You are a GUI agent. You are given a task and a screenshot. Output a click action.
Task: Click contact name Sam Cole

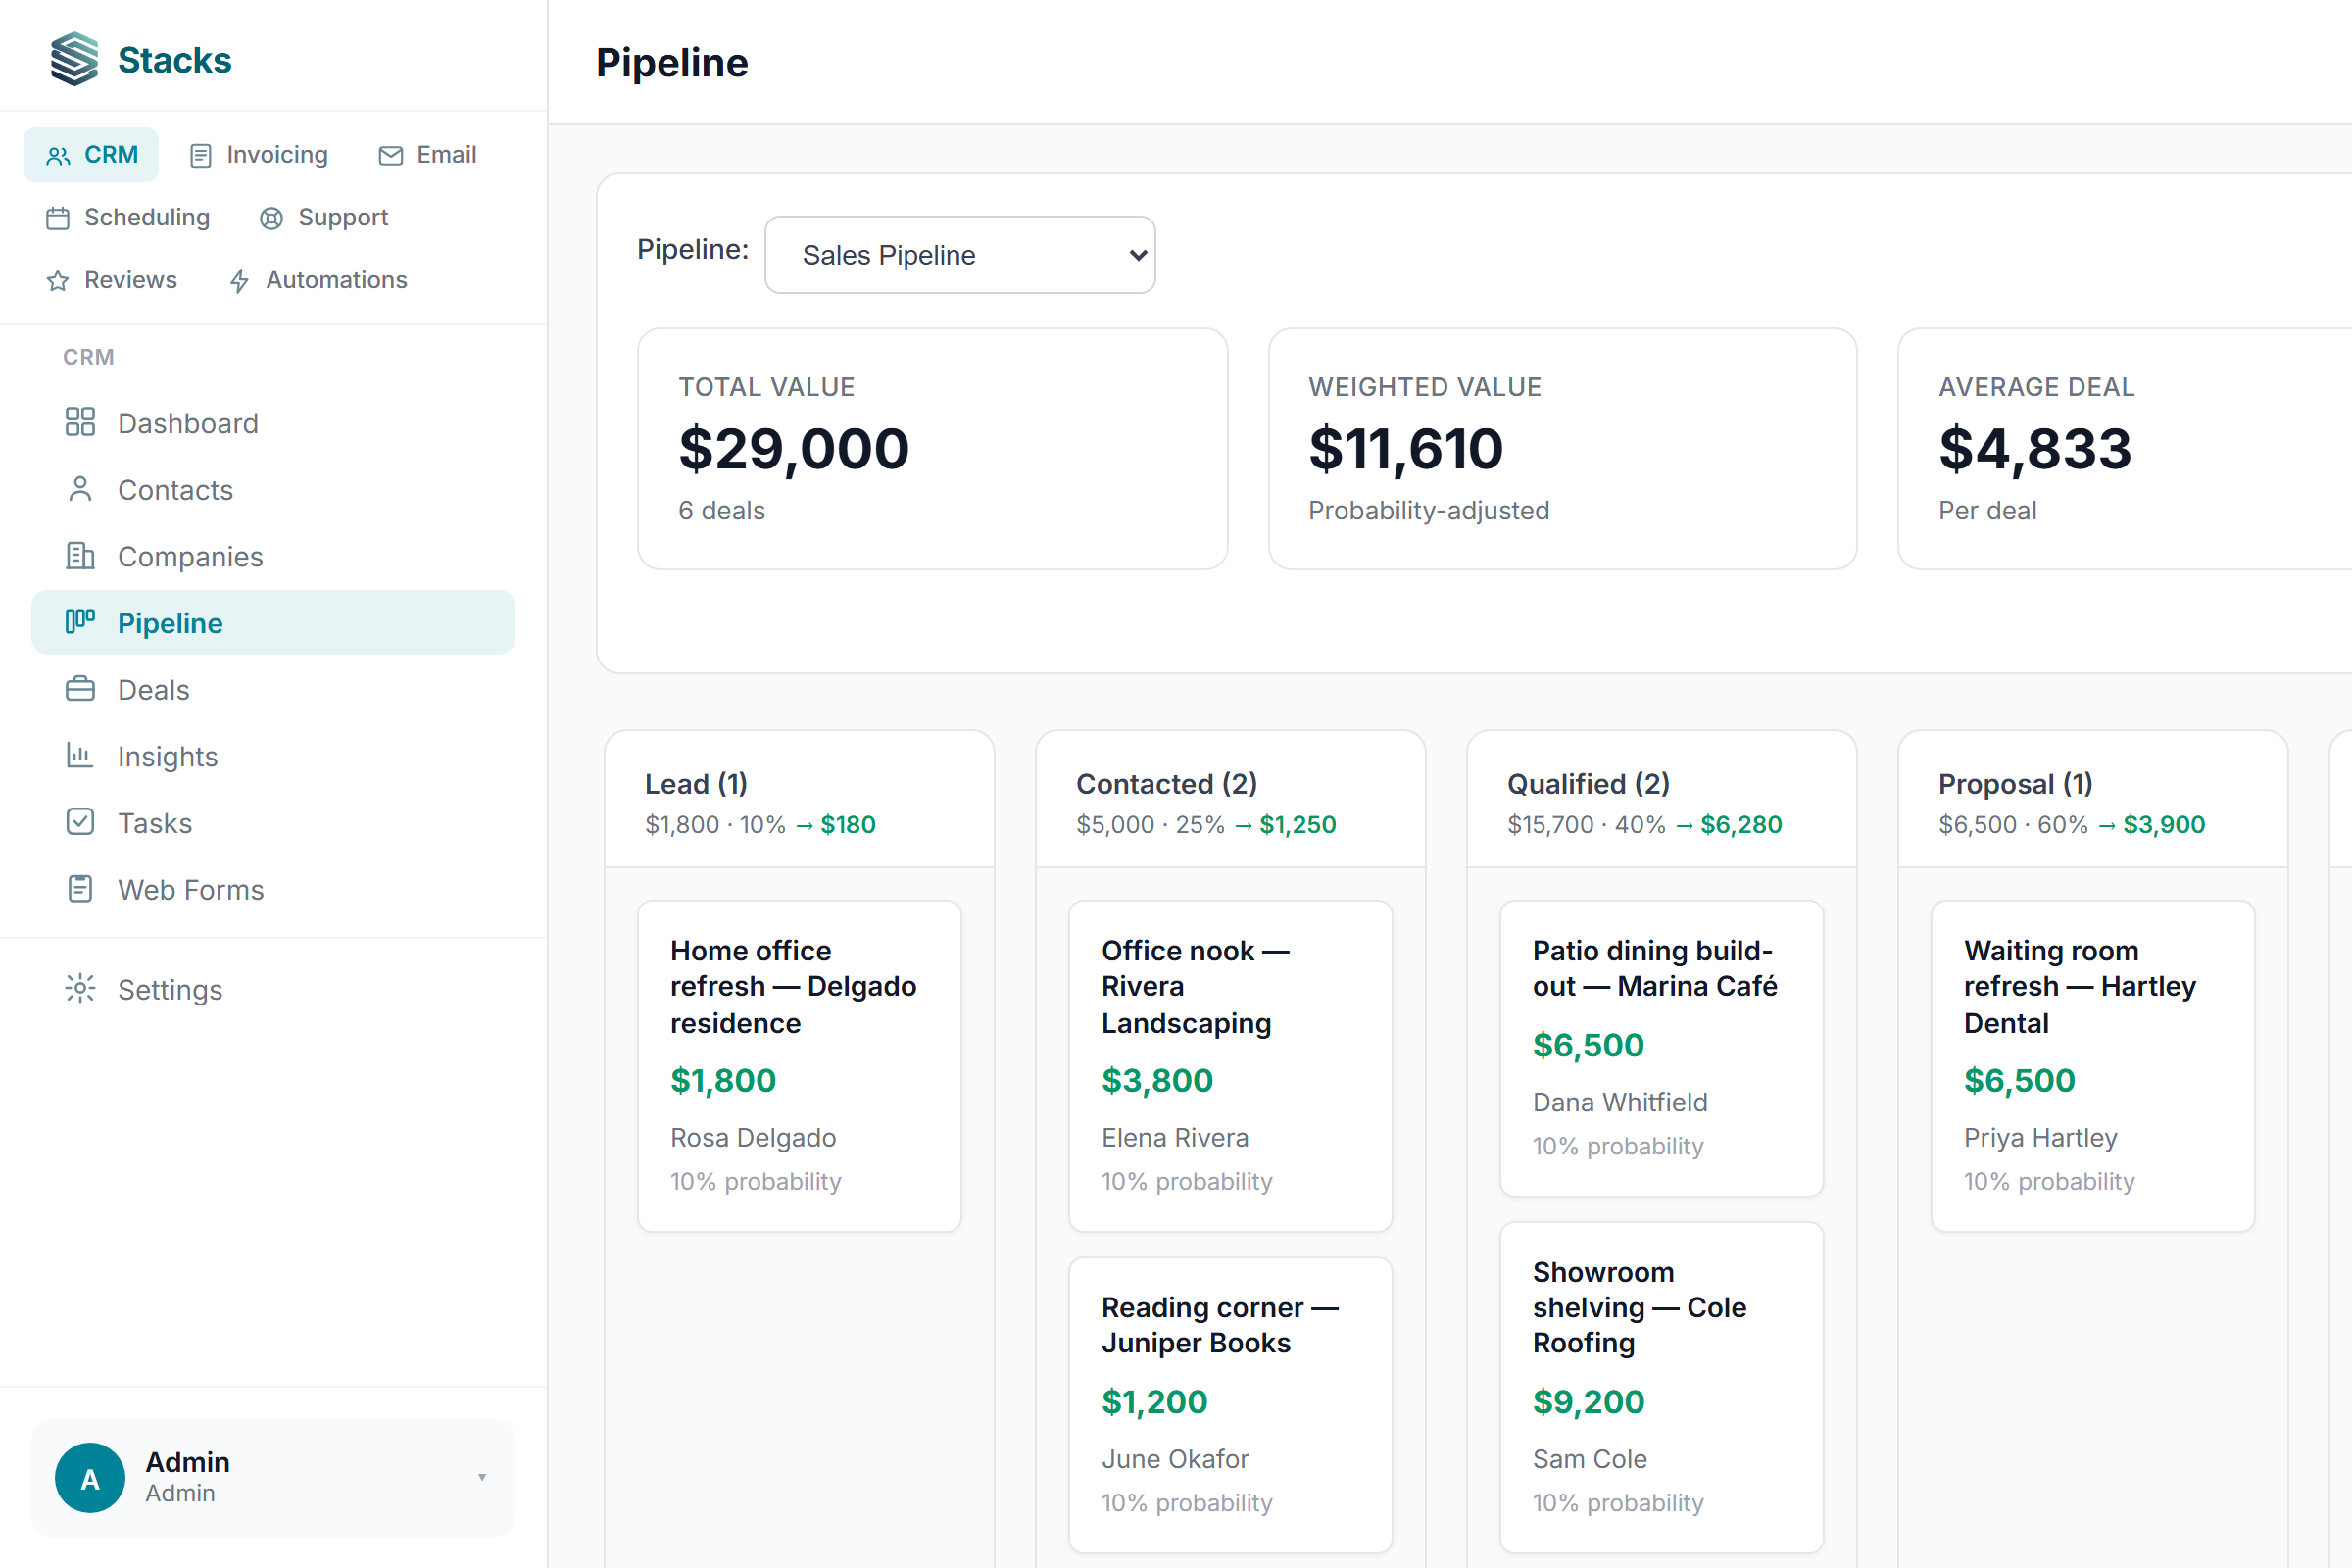[1590, 1459]
